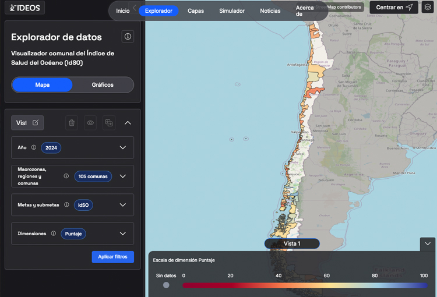Click the Aplicar filtros button
437x297 pixels.
(113, 257)
